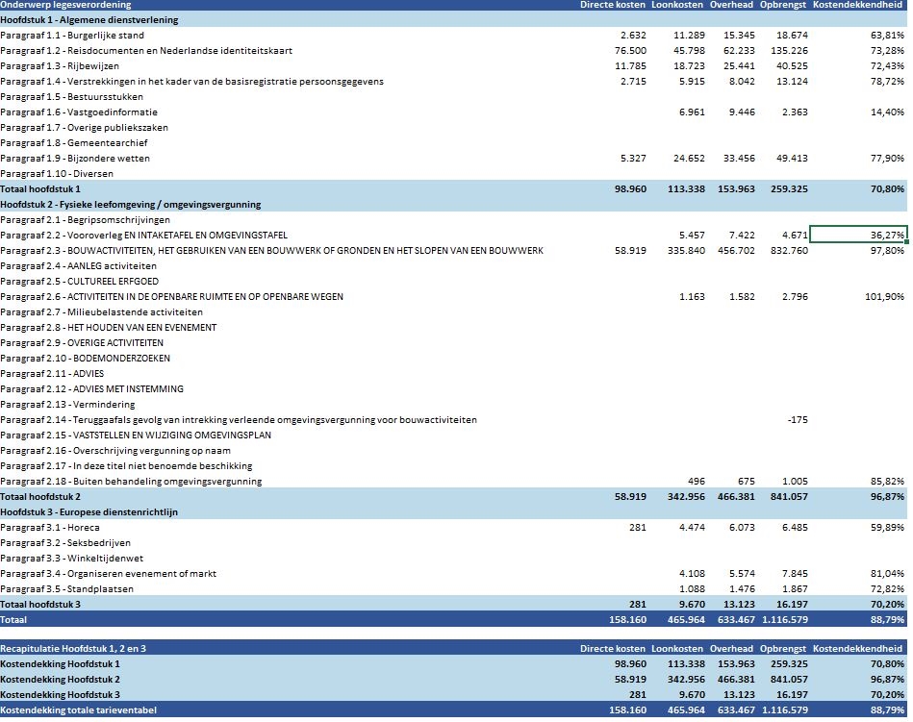Click the 'Onderwerp legesverordening' header cell
913x722 pixels.
[66, 5]
